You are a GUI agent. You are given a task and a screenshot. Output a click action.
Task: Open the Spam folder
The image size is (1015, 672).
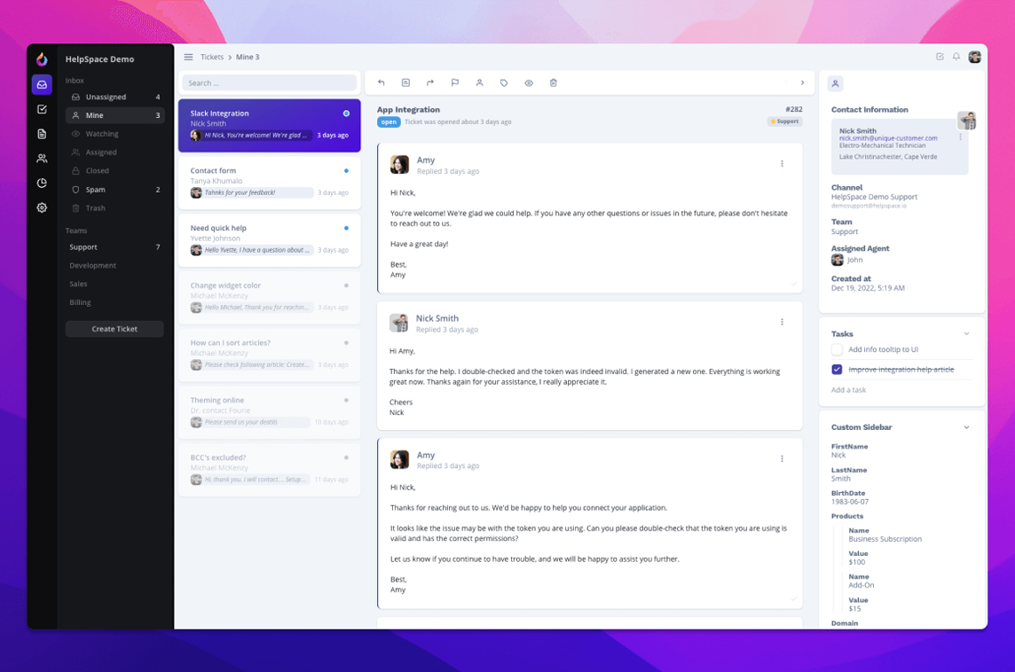(x=114, y=190)
